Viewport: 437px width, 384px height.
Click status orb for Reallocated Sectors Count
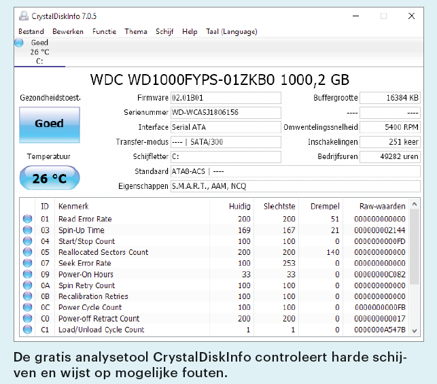coord(27,252)
